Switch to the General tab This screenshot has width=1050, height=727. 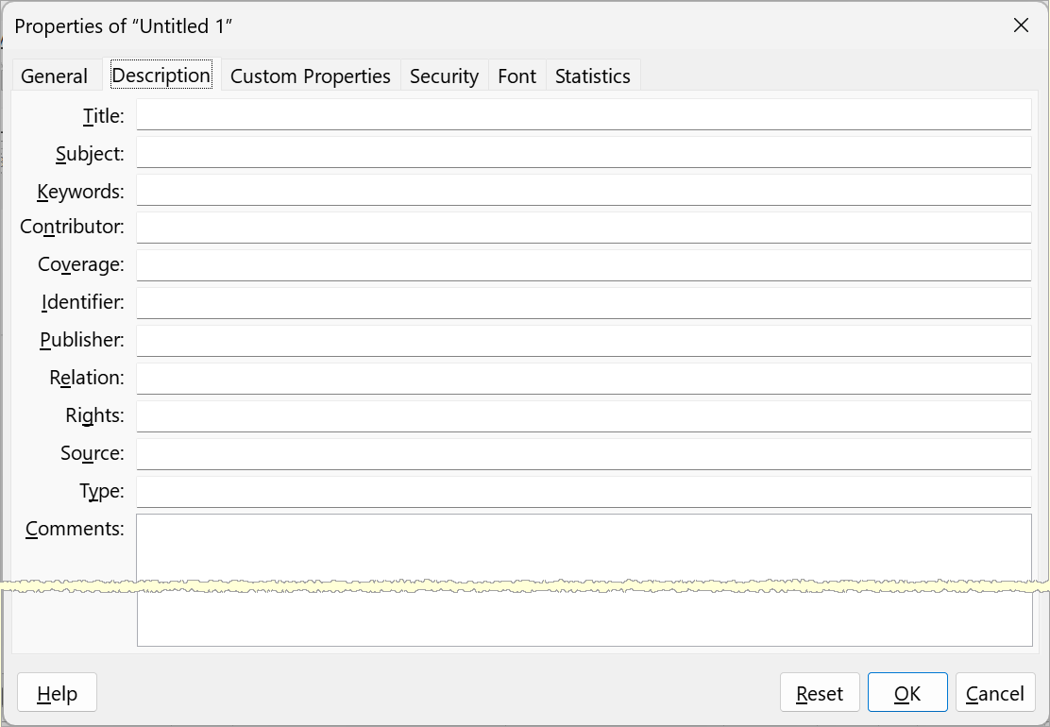coord(55,76)
